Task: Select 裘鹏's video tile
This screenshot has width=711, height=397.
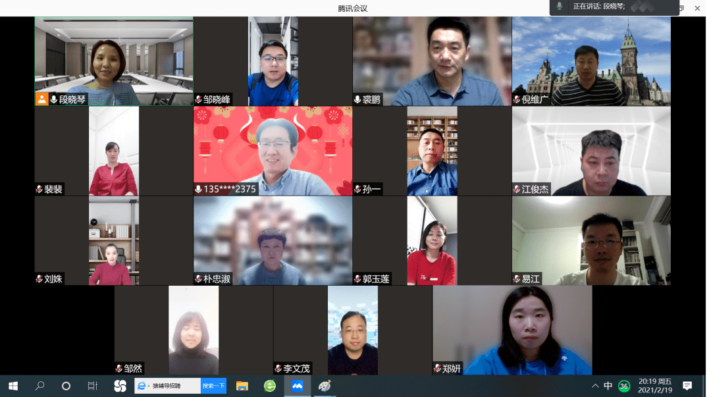Action: 431,59
